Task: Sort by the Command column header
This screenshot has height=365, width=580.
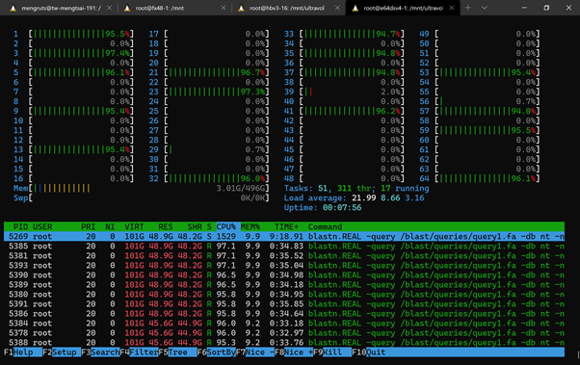Action: pos(325,226)
